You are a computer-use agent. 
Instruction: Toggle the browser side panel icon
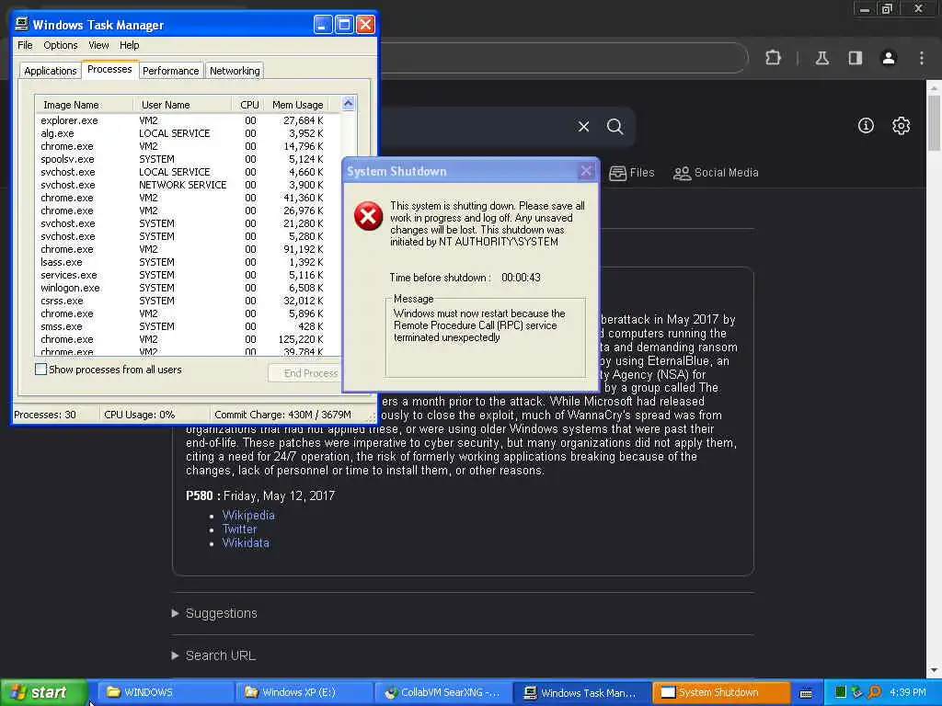pyautogui.click(x=855, y=58)
